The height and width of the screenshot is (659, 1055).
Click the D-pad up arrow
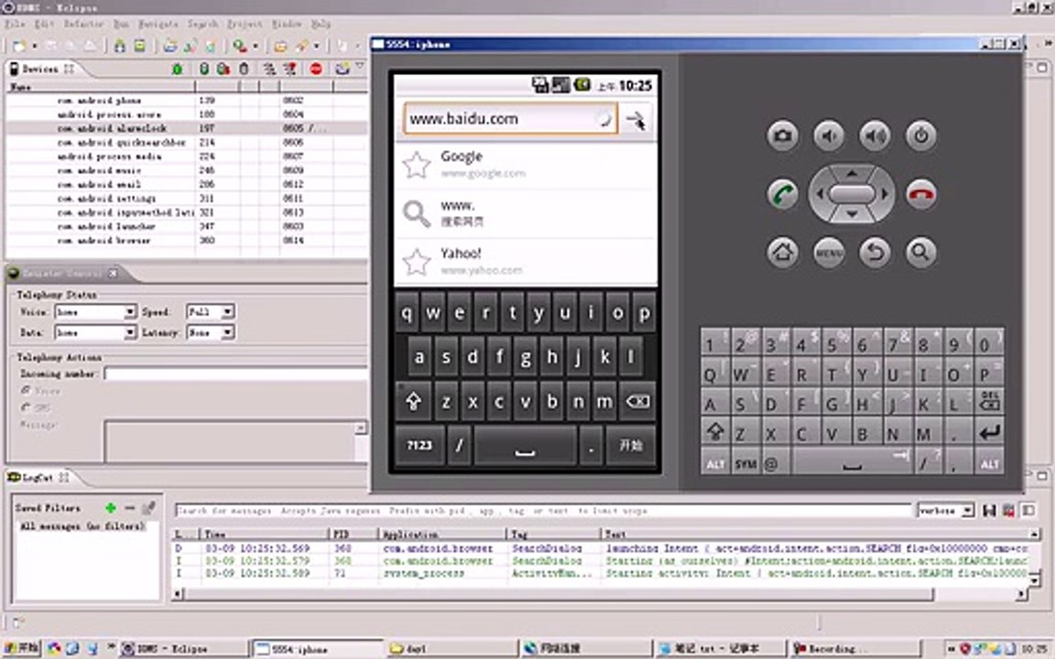pyautogui.click(x=852, y=173)
